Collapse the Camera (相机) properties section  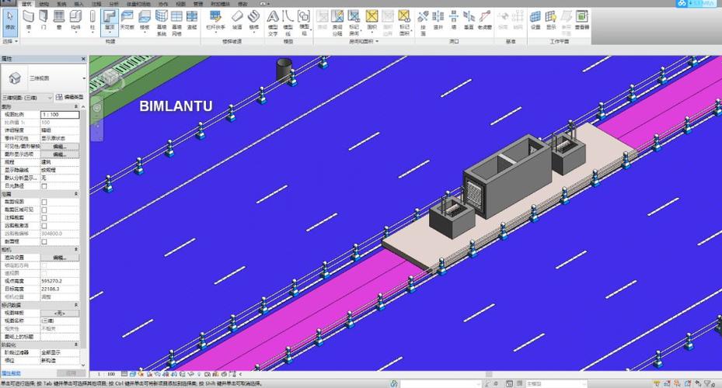pyautogui.click(x=76, y=249)
